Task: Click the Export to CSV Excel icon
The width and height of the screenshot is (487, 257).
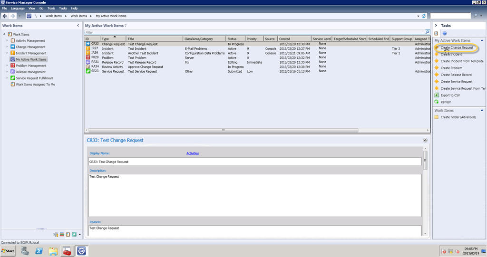Action: 437,95
